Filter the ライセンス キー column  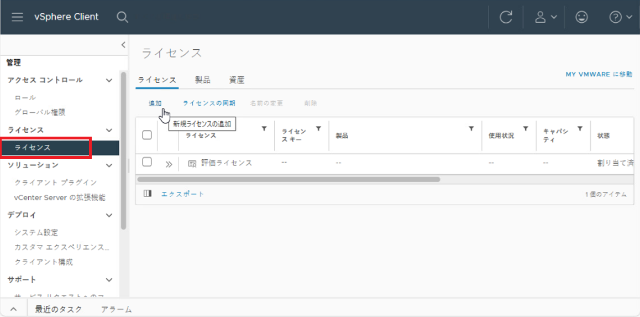[x=318, y=129]
